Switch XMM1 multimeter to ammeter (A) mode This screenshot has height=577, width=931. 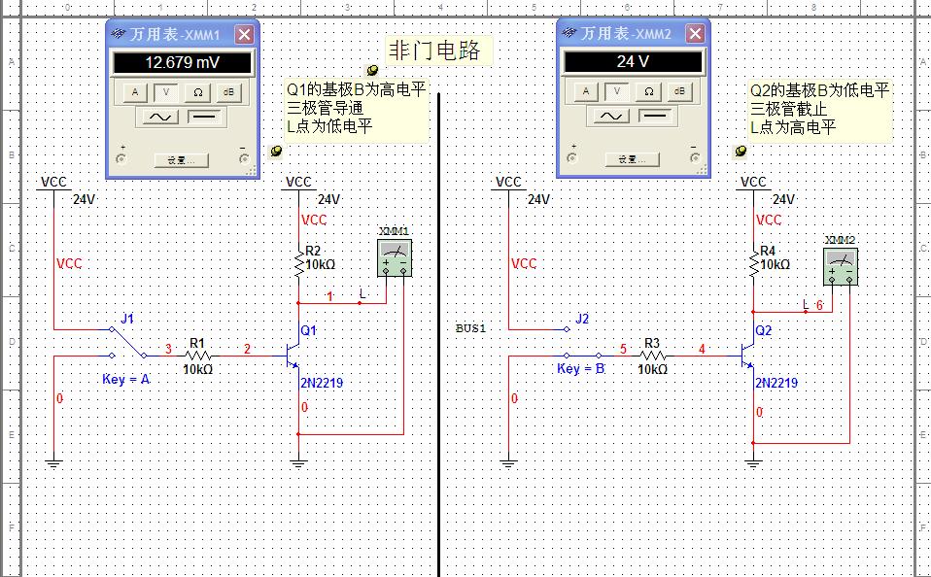tap(134, 92)
